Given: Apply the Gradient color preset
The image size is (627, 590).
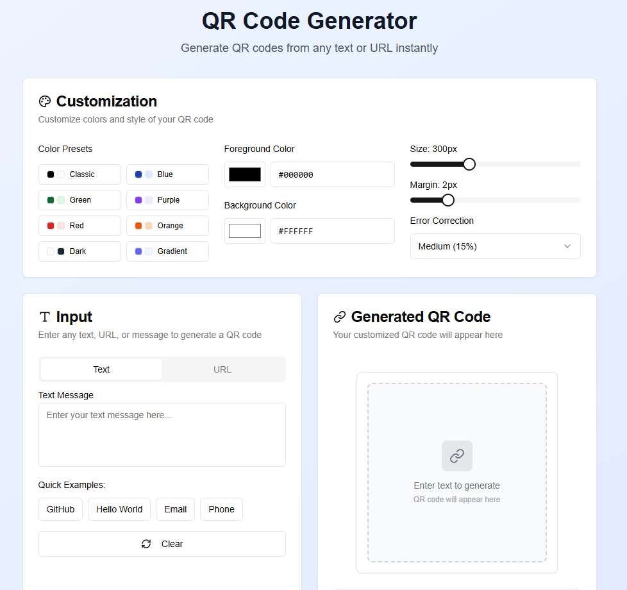Looking at the screenshot, I should (x=167, y=251).
